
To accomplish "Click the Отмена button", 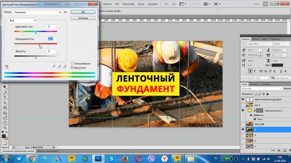I will 83,18.
